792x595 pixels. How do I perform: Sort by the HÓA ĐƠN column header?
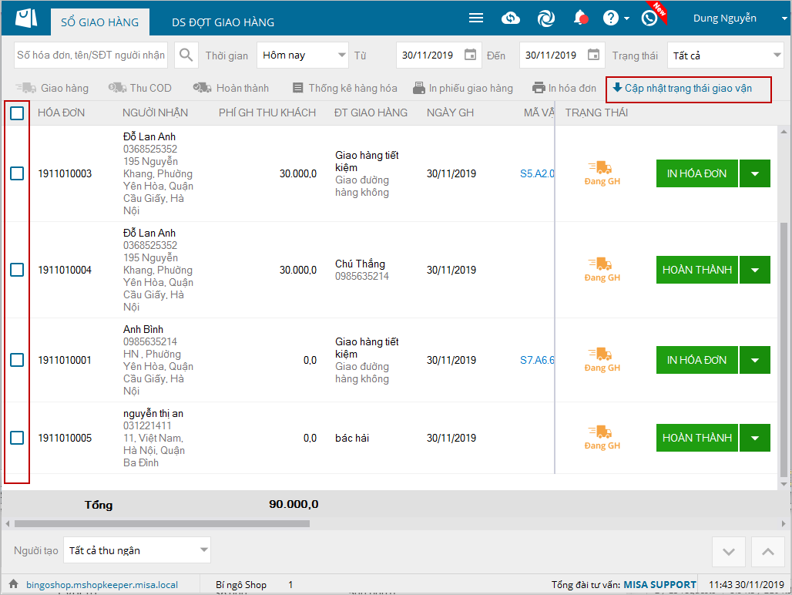click(x=61, y=113)
